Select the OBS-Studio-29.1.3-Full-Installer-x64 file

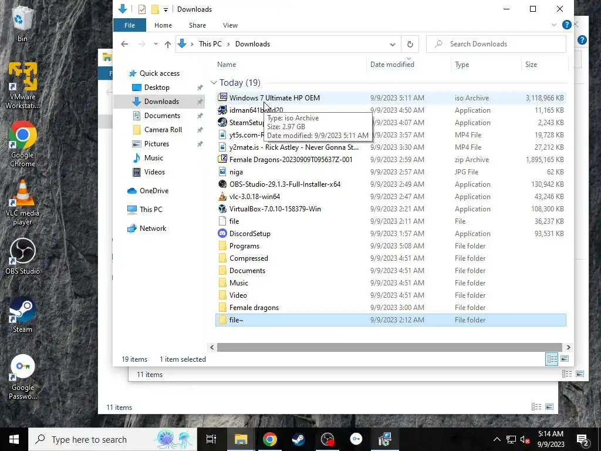390,184
